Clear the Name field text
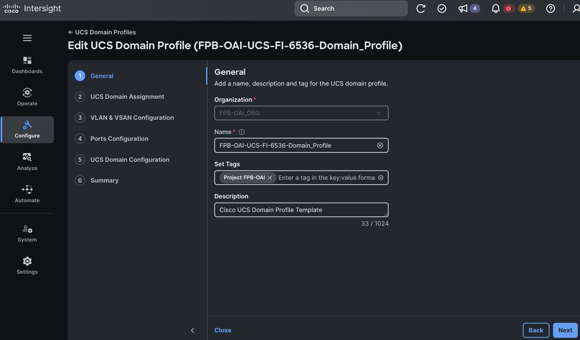This screenshot has height=340, width=580. pos(380,145)
